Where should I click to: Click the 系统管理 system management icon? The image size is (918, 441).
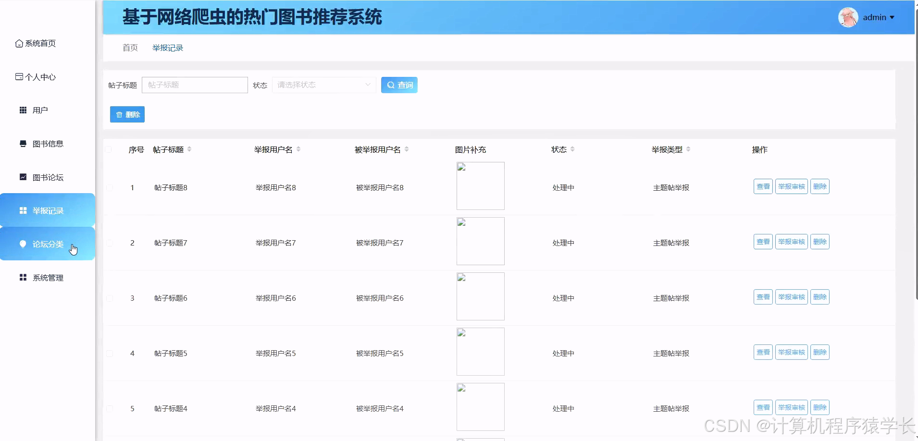click(x=23, y=277)
